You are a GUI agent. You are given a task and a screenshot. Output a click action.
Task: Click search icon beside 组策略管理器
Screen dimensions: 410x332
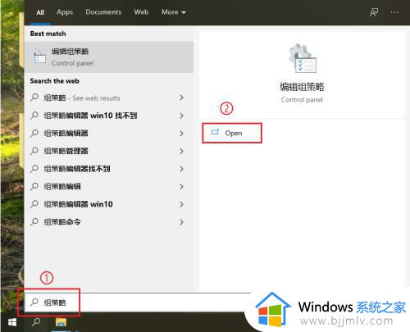coord(34,151)
